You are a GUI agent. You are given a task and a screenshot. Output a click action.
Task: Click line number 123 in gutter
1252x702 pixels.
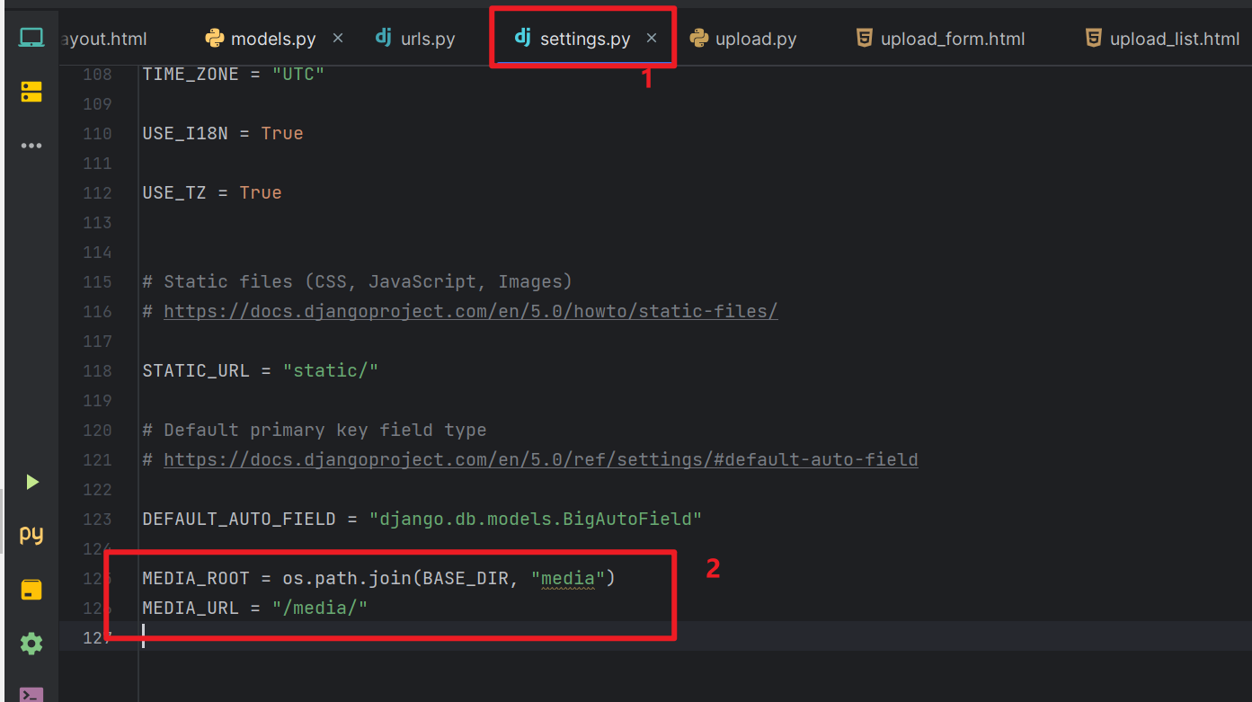coord(97,519)
